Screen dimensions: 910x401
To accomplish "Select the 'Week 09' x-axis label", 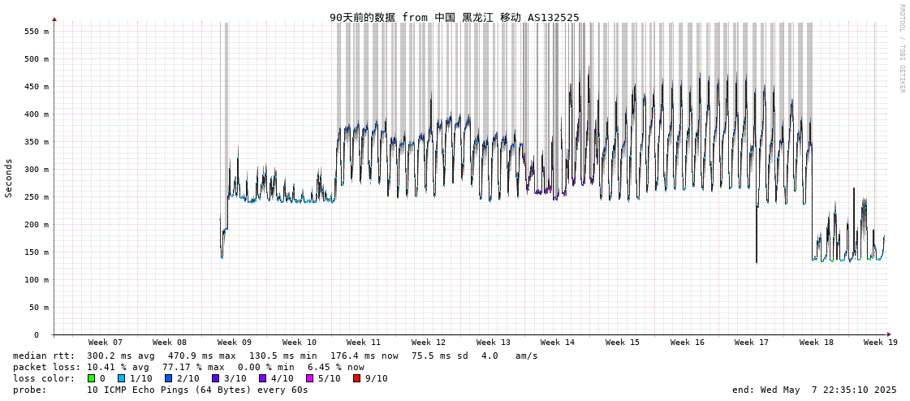I will tap(235, 343).
